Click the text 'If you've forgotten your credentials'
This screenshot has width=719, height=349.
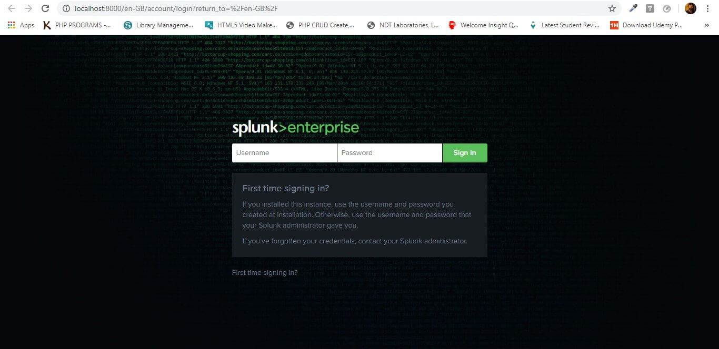(355, 241)
